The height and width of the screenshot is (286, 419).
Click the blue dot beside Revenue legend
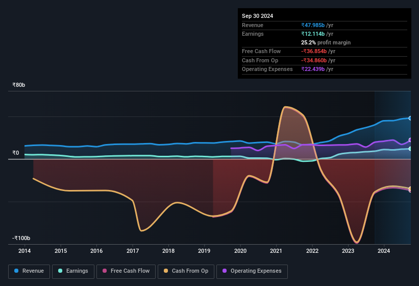[x=17, y=271]
